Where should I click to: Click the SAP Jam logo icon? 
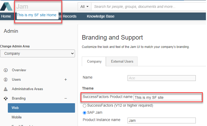tap(6, 7)
